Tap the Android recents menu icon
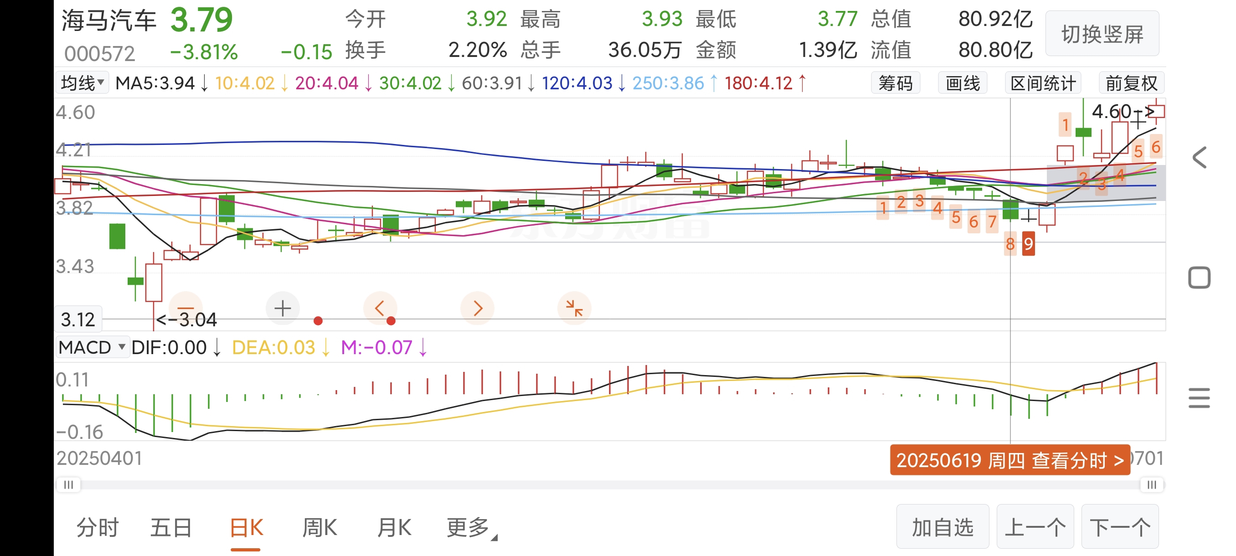This screenshot has width=1236, height=556. (1199, 398)
